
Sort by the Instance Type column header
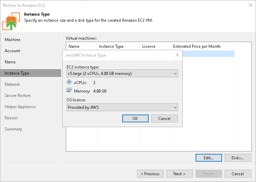pos(118,46)
